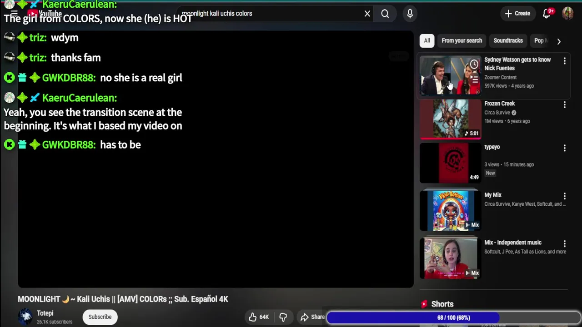The height and width of the screenshot is (327, 582).
Task: Click the MOONLIGHT Kali Uchis video title
Action: (x=123, y=299)
